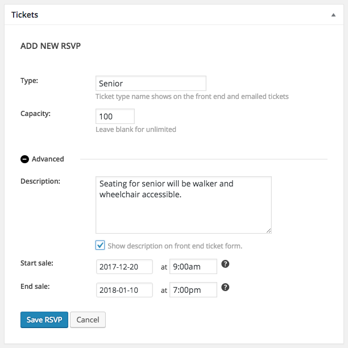This screenshot has width=348, height=348.
Task: Focus the Type field containing Senior
Action: (151, 84)
